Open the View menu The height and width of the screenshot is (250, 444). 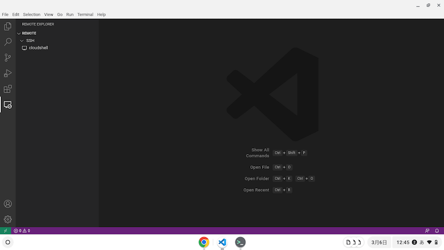pyautogui.click(x=49, y=14)
